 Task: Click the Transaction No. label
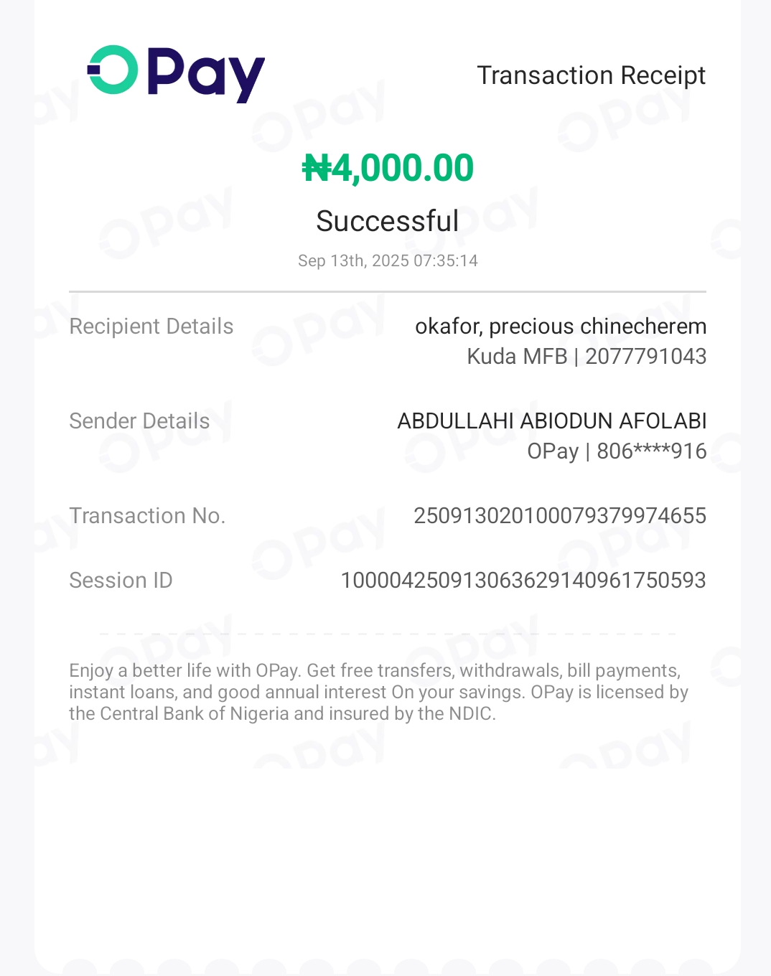(147, 516)
